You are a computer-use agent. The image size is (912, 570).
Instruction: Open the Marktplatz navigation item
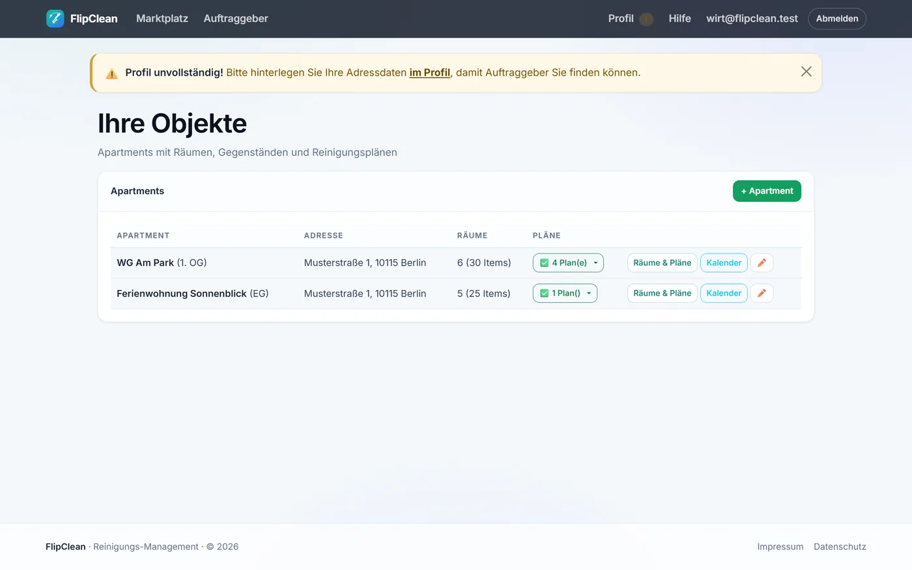pyautogui.click(x=162, y=18)
